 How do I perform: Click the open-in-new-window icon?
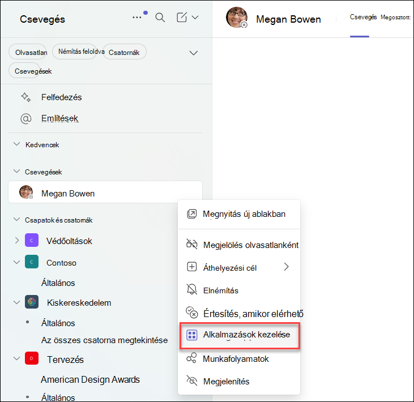click(x=191, y=214)
